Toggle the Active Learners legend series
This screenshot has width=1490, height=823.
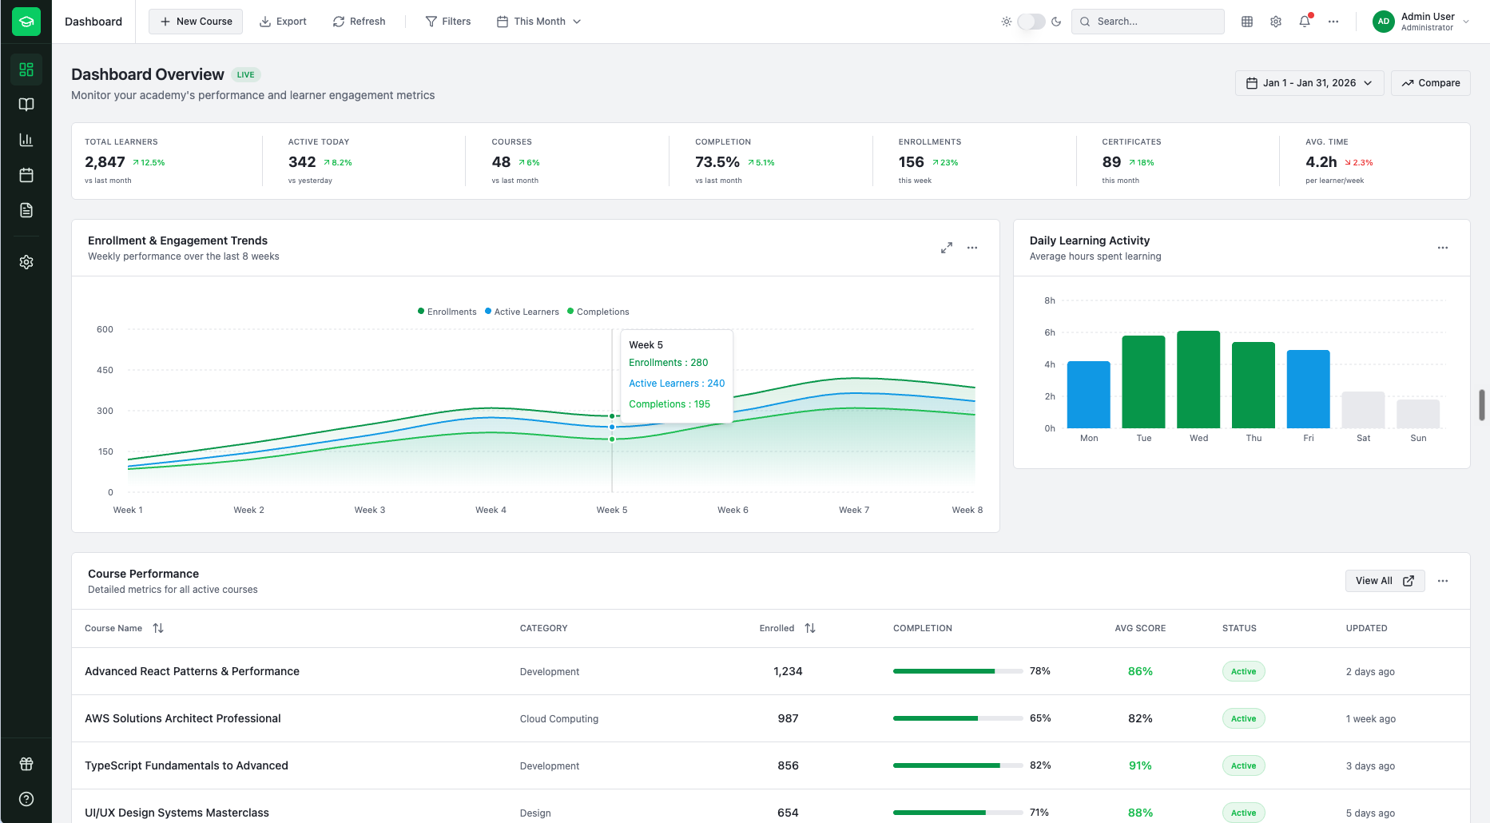[522, 312]
